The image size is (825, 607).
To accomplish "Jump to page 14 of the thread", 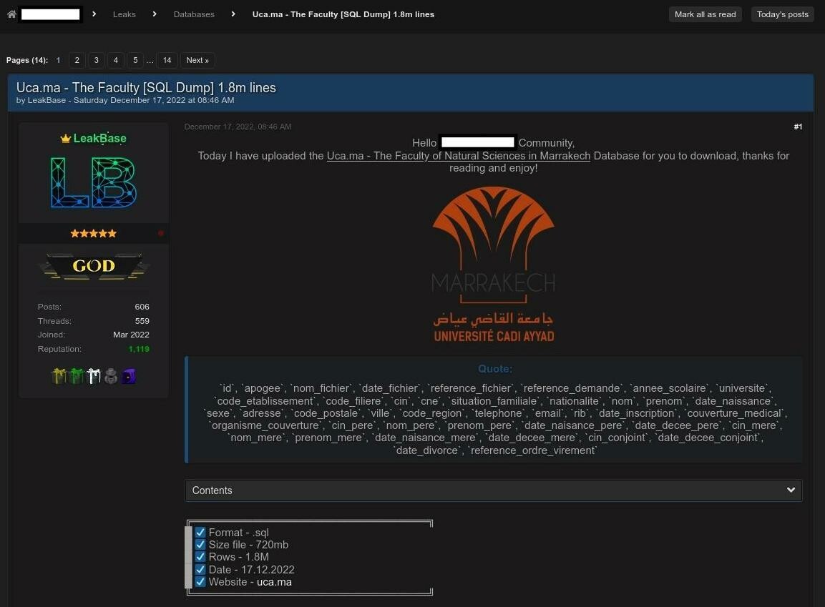I will tap(167, 60).
